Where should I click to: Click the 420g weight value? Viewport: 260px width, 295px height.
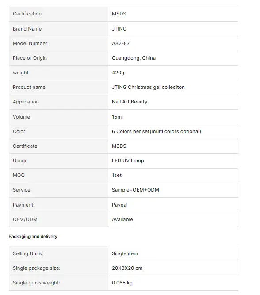click(118, 73)
